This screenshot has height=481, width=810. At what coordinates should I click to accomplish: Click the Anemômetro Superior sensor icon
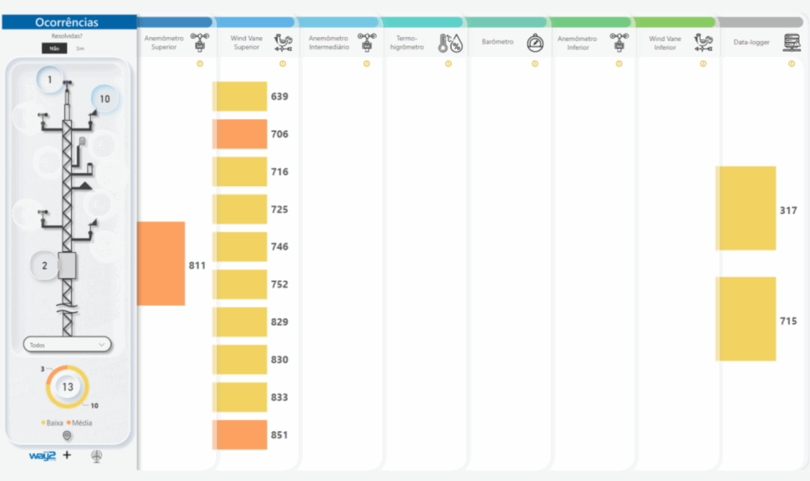pos(200,42)
